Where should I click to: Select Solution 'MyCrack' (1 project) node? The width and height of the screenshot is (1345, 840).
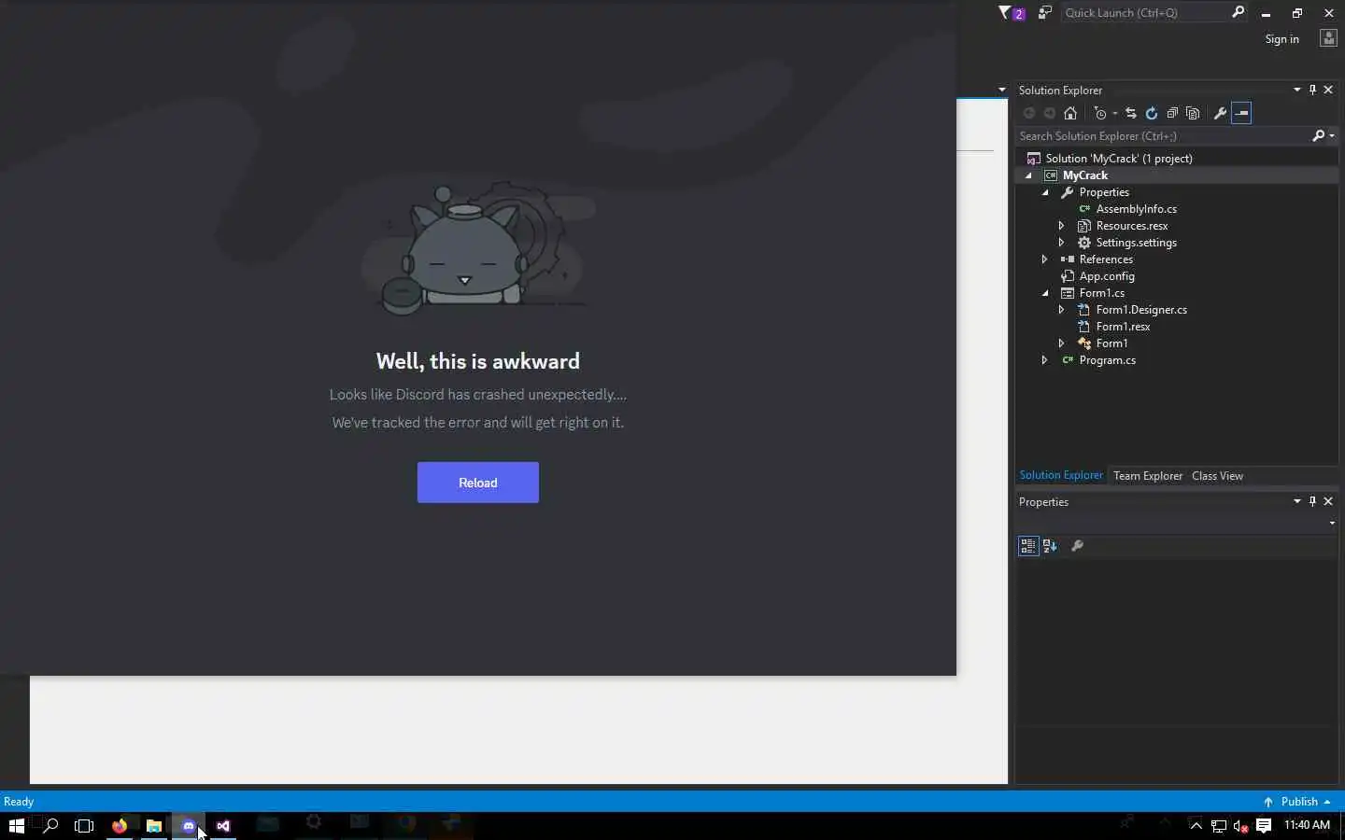1119,159
